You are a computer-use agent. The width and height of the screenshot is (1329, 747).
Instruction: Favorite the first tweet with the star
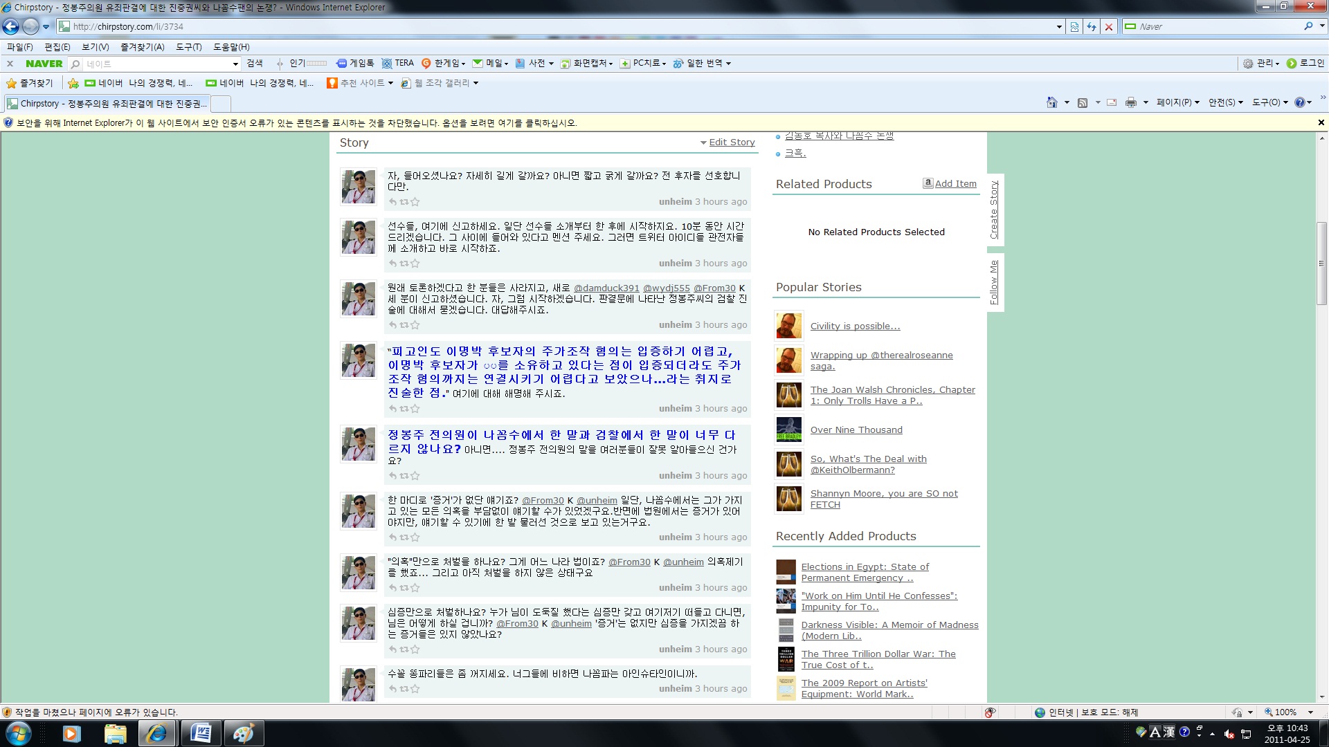click(x=415, y=202)
